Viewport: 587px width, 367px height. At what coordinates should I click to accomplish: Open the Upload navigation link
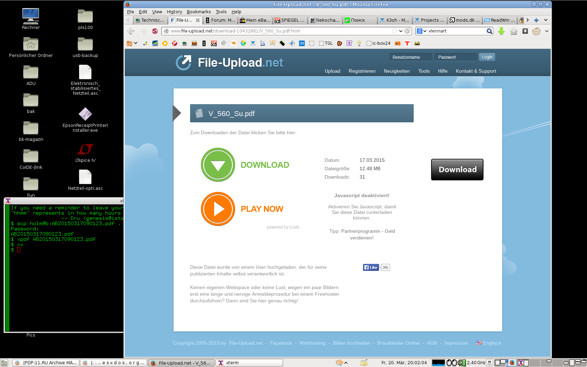point(332,71)
